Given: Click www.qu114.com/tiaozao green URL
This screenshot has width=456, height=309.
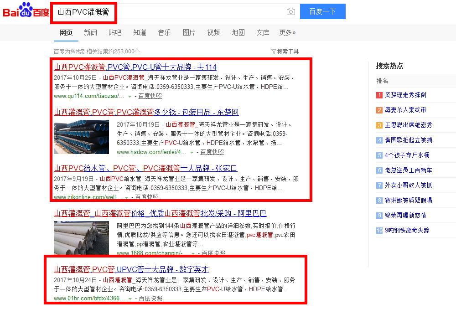Looking at the screenshot, I should coord(89,96).
